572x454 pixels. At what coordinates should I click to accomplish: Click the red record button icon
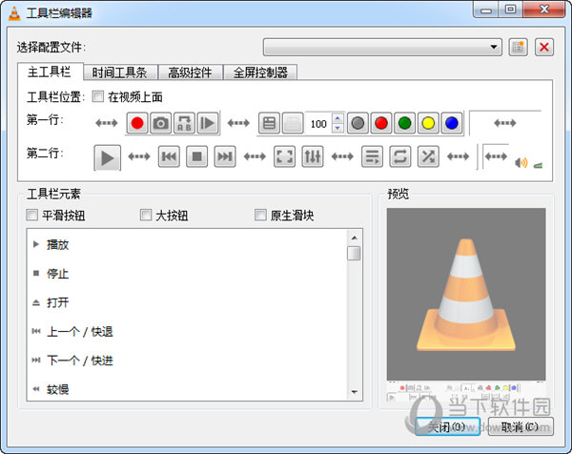coord(137,123)
